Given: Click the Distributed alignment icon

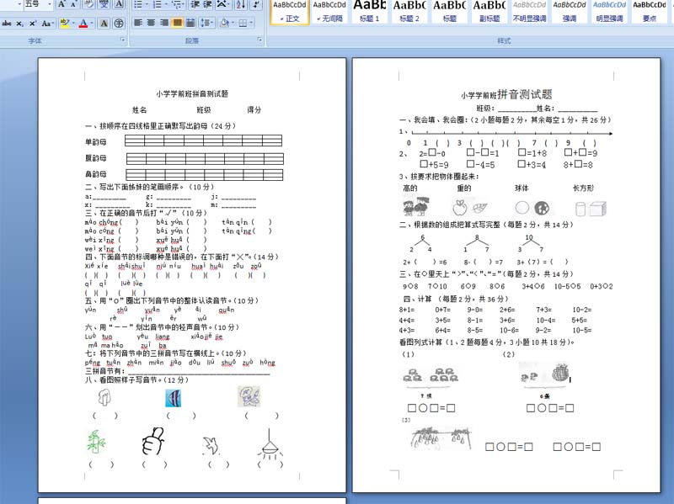Looking at the screenshot, I should (x=190, y=23).
